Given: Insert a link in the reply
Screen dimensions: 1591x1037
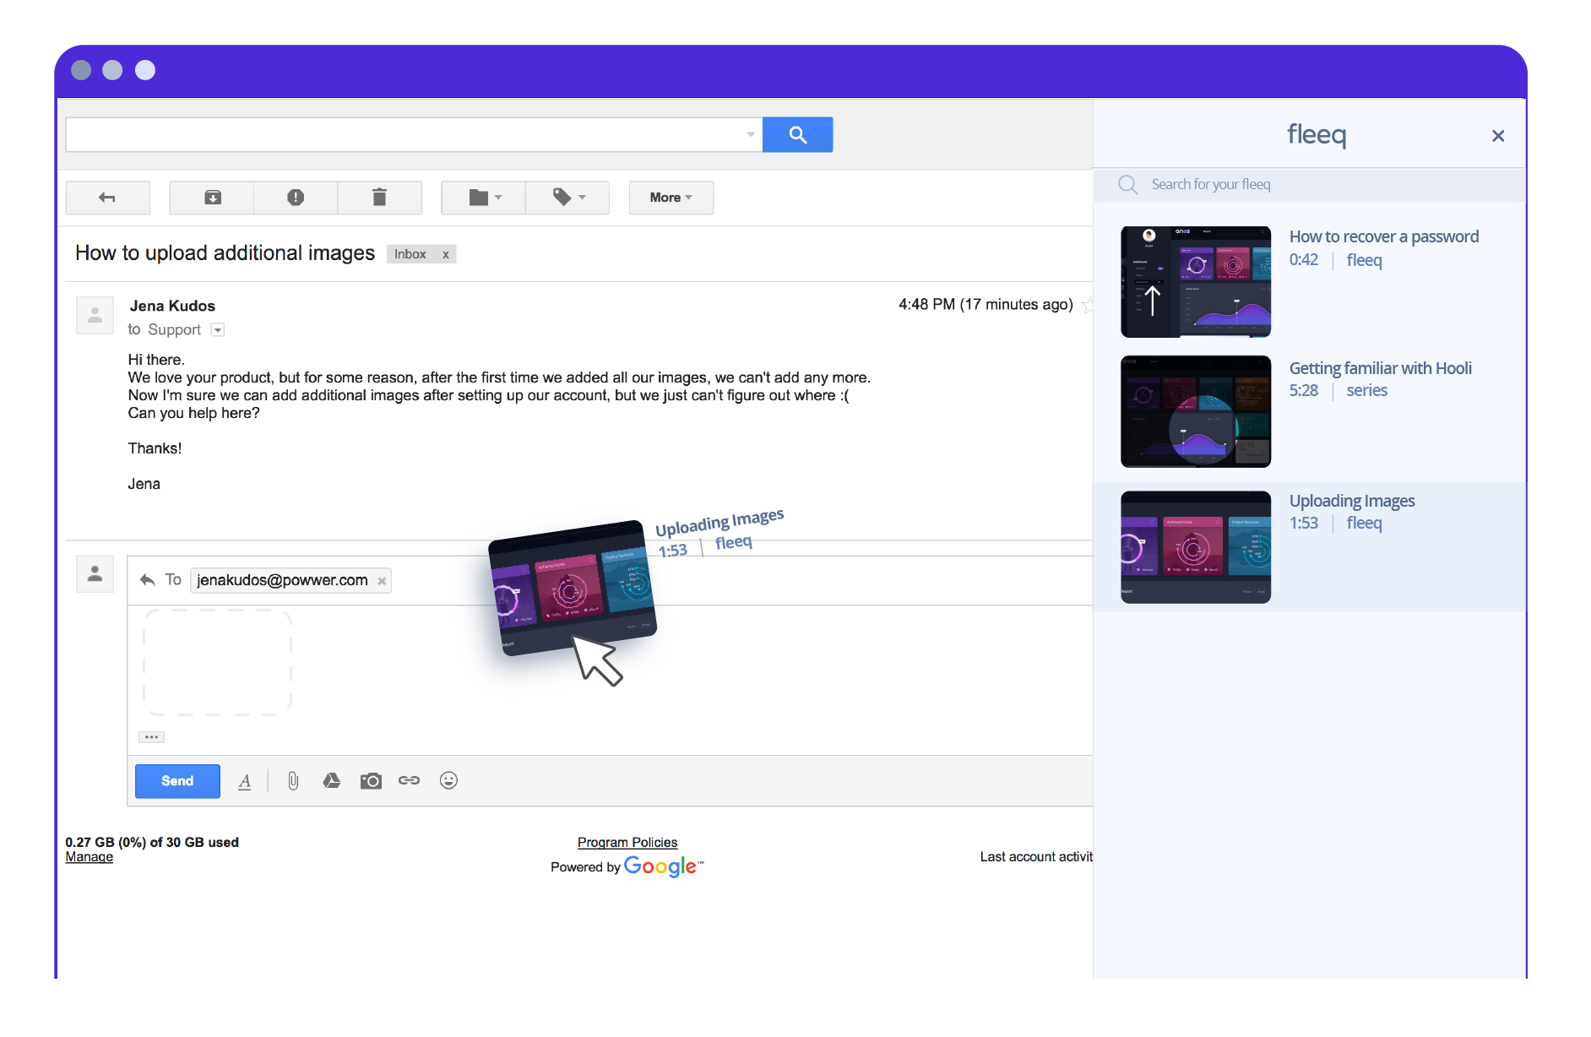Looking at the screenshot, I should pos(410,781).
